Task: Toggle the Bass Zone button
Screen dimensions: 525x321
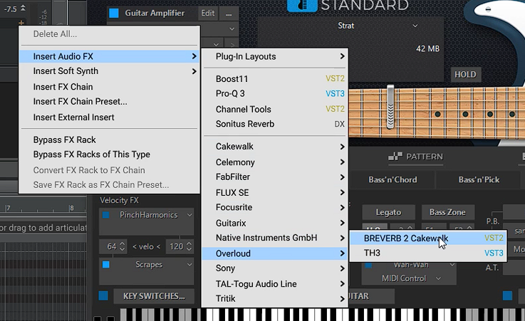Action: click(447, 212)
